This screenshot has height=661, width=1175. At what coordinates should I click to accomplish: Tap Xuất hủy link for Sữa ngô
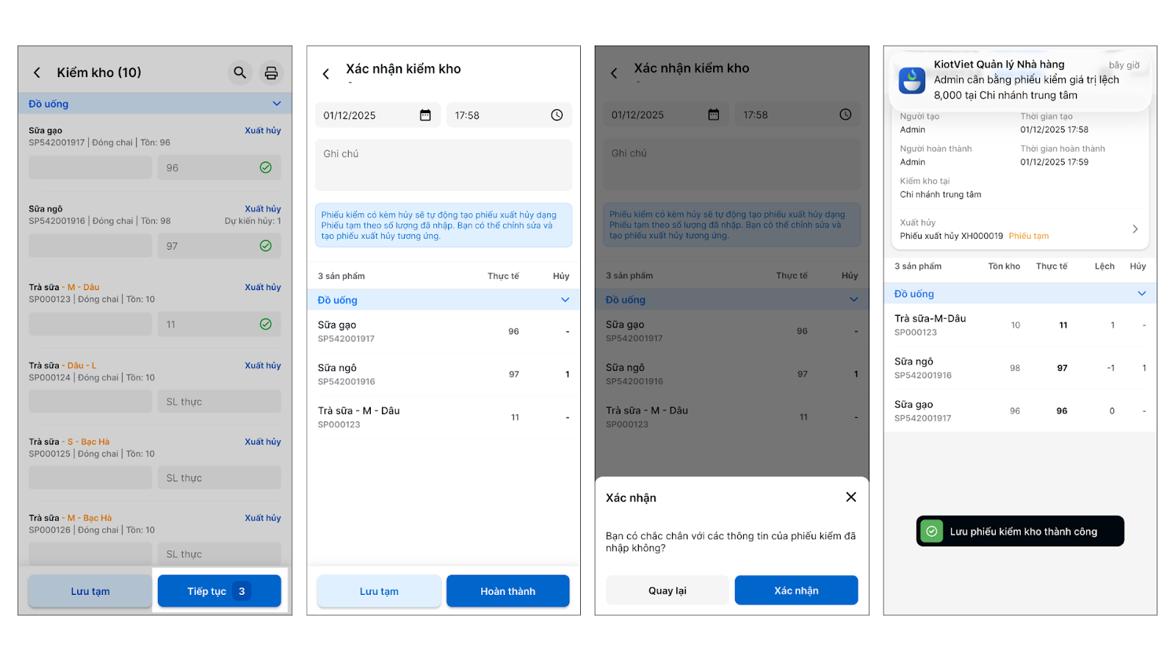tap(263, 209)
